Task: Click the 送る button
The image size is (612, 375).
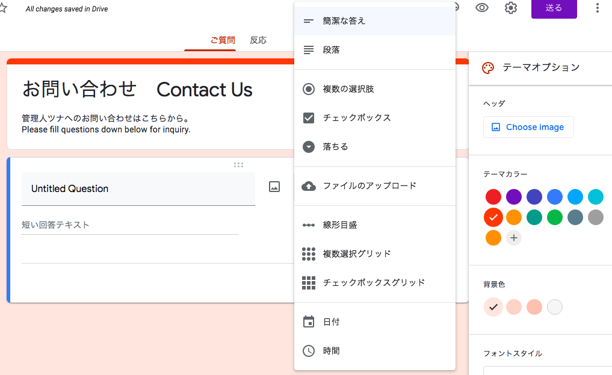Action: (x=554, y=9)
